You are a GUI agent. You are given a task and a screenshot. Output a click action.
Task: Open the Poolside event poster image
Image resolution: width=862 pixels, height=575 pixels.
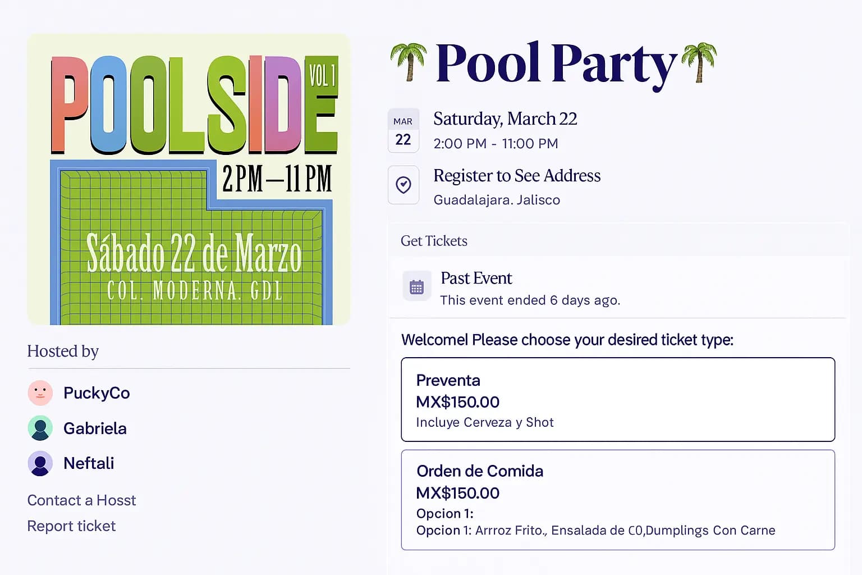189,179
